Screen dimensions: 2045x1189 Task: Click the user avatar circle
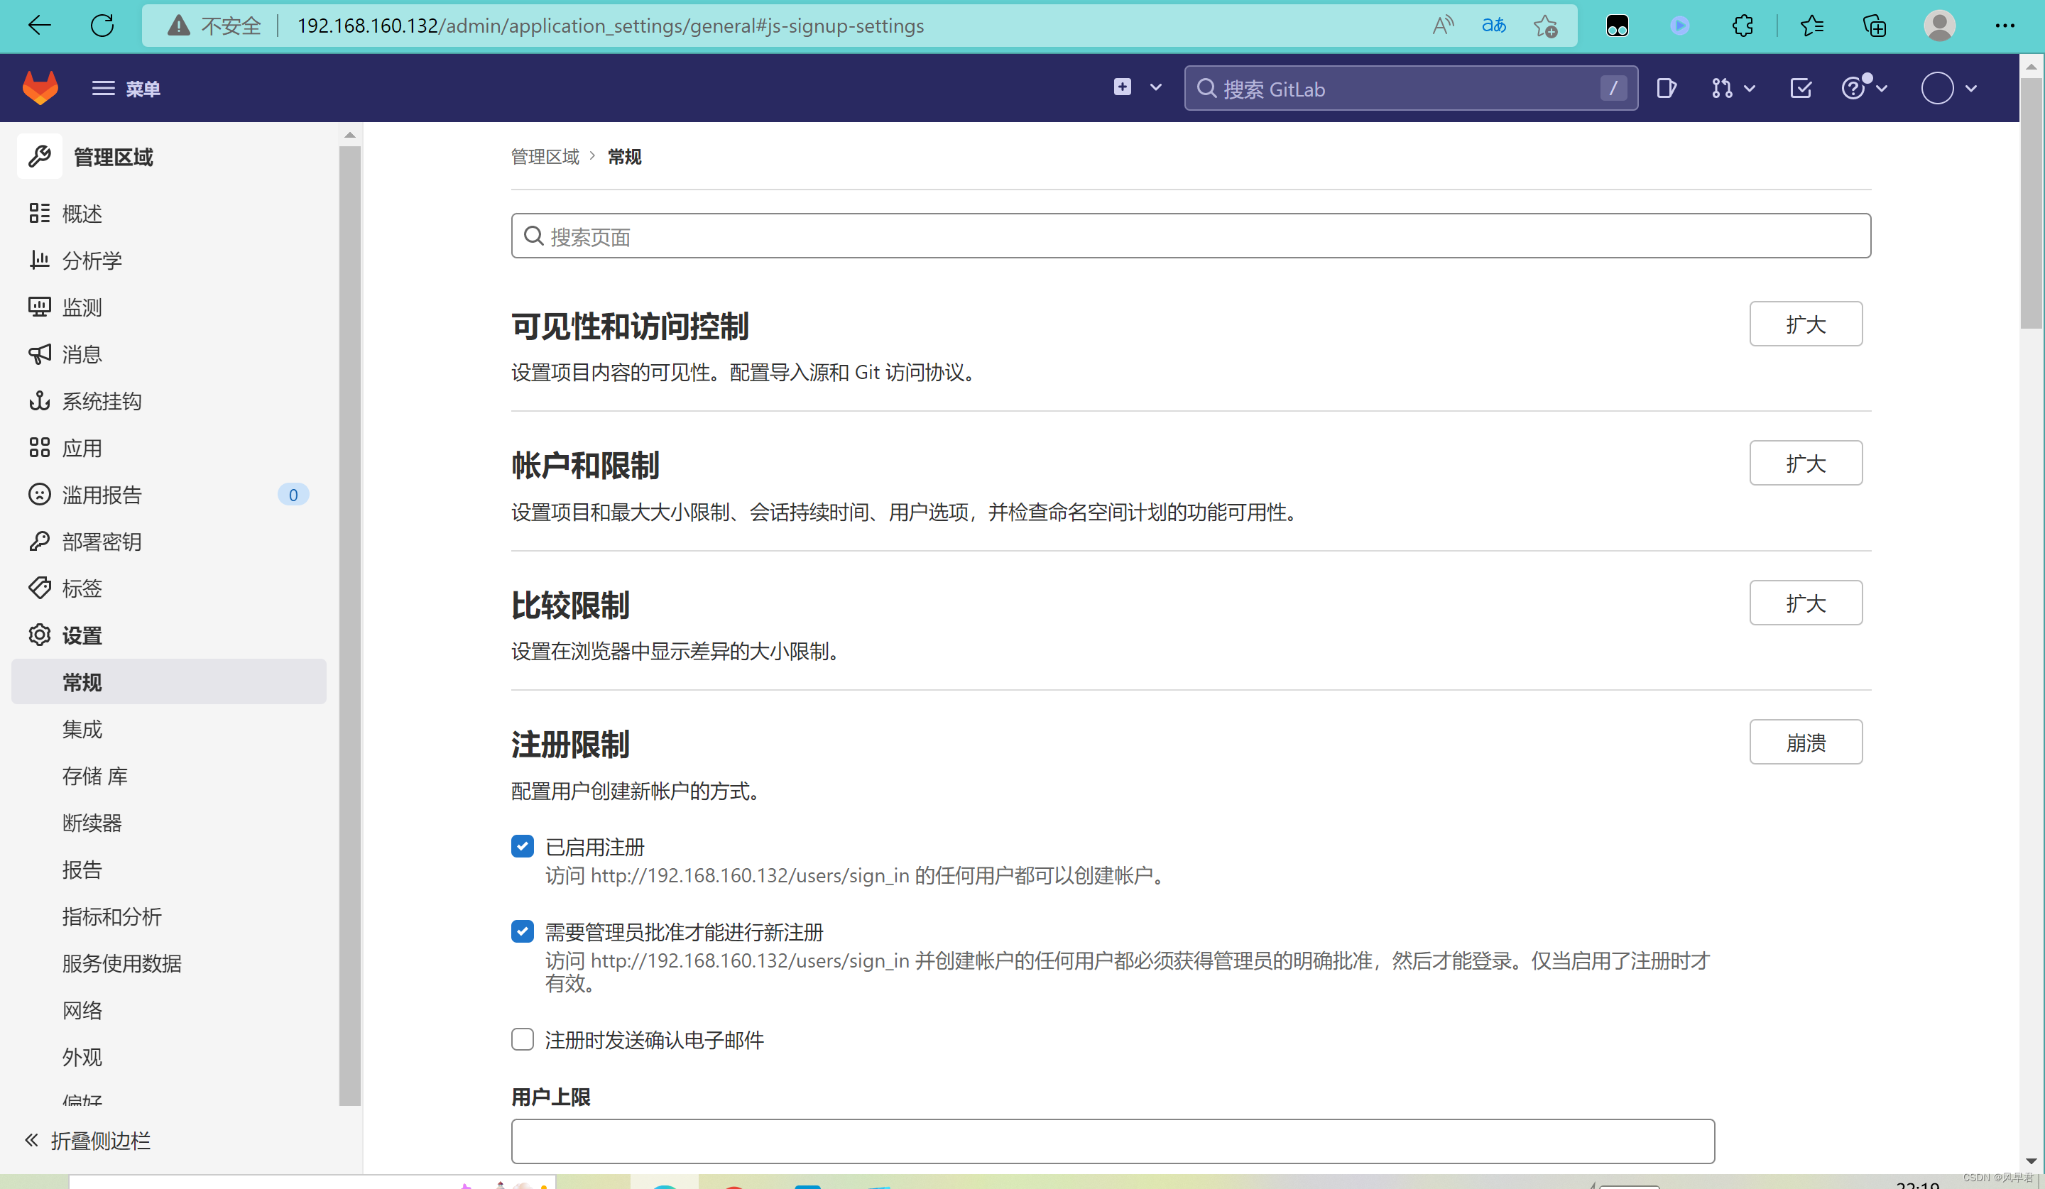[1937, 87]
